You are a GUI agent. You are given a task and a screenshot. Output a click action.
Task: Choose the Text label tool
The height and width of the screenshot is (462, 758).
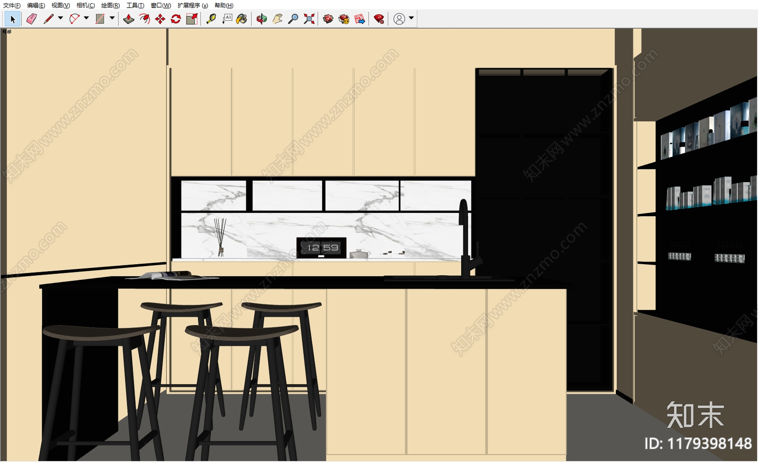coord(227,19)
